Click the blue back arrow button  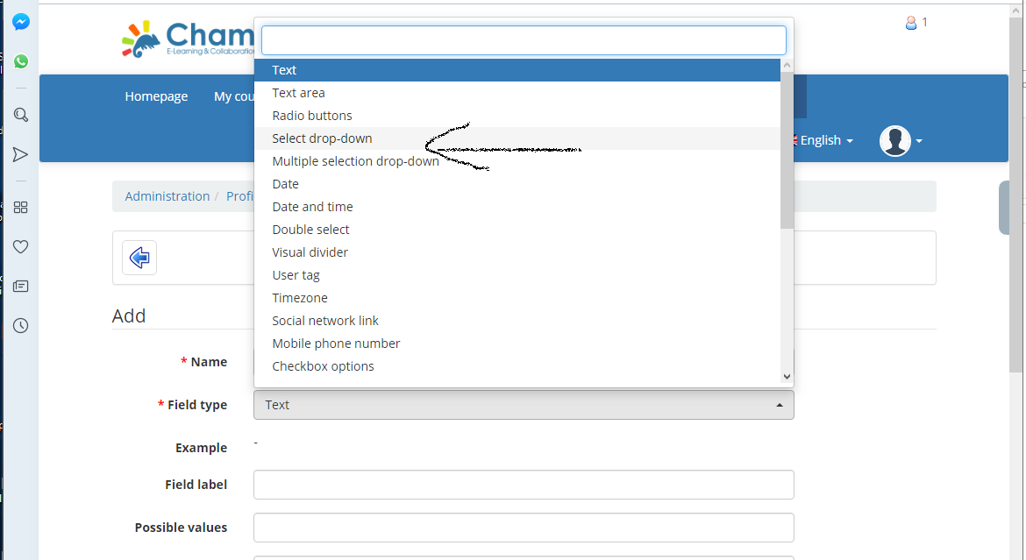139,257
